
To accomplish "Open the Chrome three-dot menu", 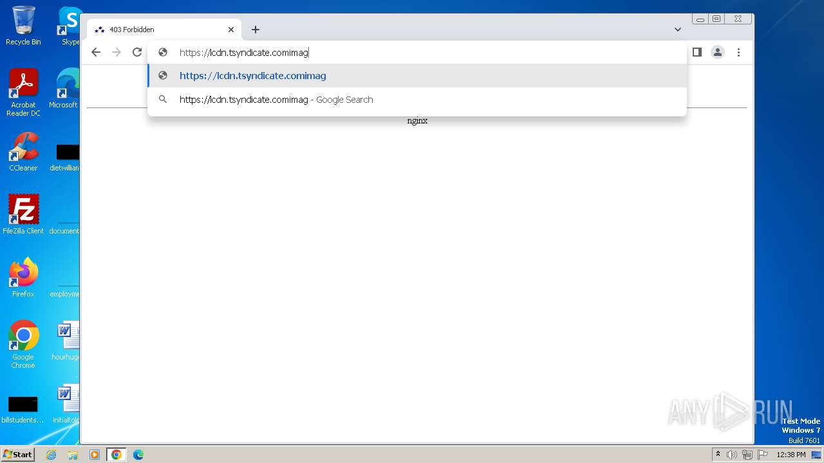I will [x=738, y=52].
